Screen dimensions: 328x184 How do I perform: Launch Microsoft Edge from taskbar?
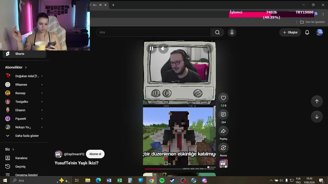coord(98,180)
